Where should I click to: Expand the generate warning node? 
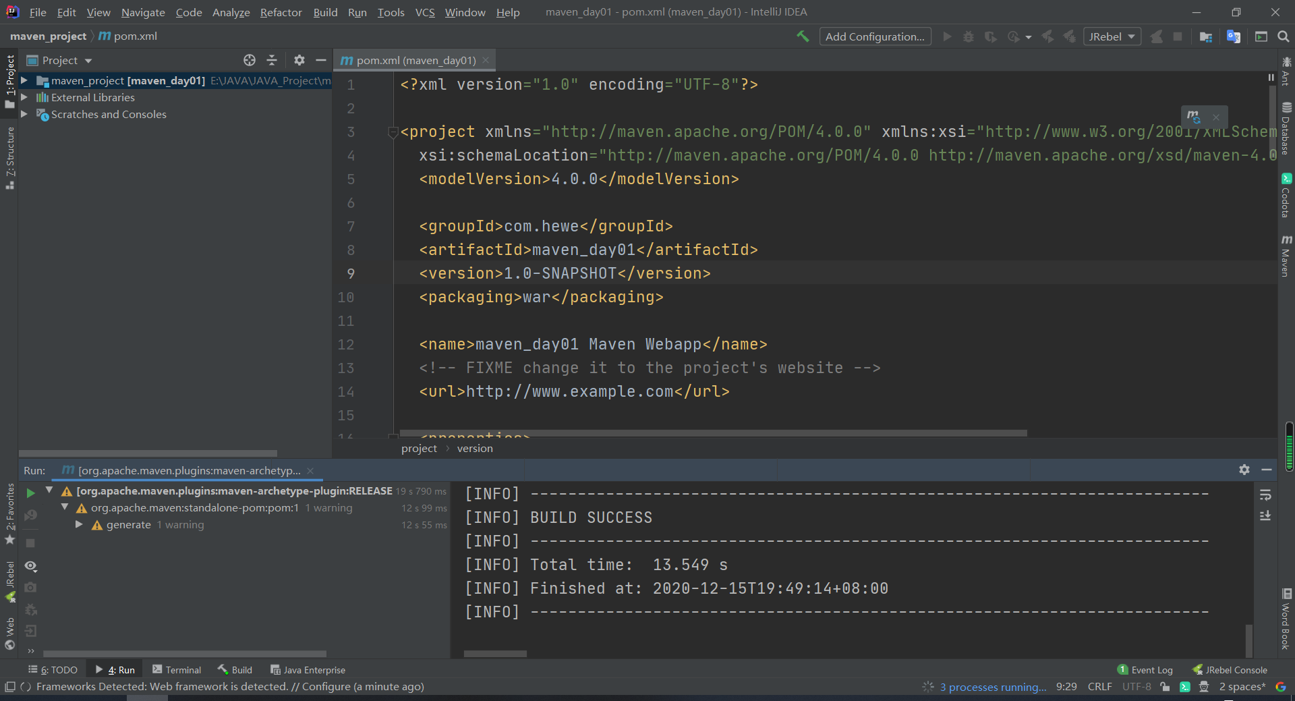(x=79, y=525)
